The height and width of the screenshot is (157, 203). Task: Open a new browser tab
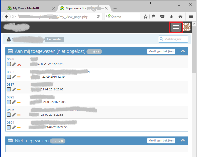click(115, 8)
